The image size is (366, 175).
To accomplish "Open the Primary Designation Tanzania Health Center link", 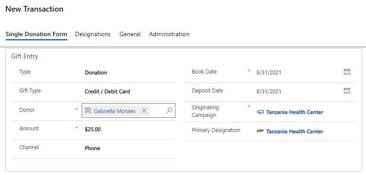I will click(x=294, y=132).
